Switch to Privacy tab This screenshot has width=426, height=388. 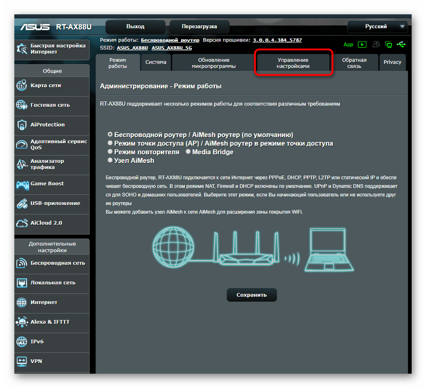[392, 62]
